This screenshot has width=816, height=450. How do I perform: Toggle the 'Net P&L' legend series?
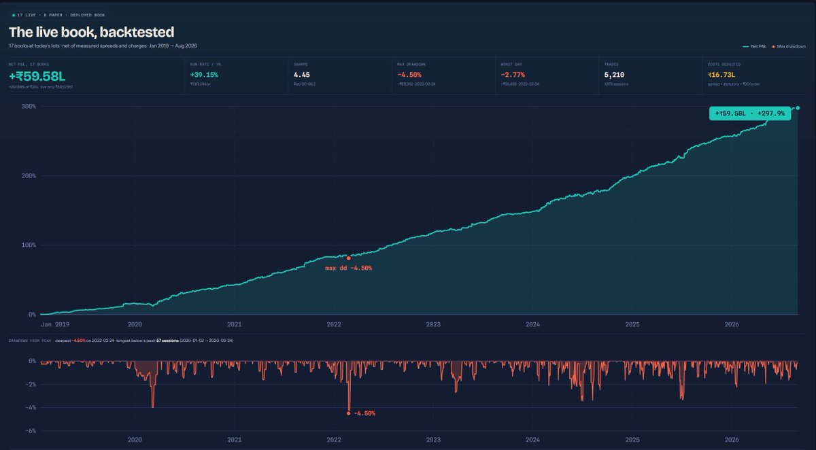coord(756,46)
